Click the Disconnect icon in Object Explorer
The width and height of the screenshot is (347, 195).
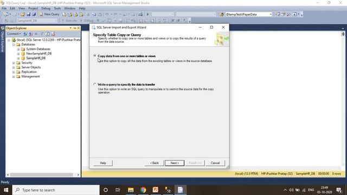(x=31, y=34)
